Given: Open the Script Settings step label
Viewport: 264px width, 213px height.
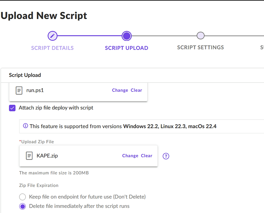Looking at the screenshot, I should 200,47.
